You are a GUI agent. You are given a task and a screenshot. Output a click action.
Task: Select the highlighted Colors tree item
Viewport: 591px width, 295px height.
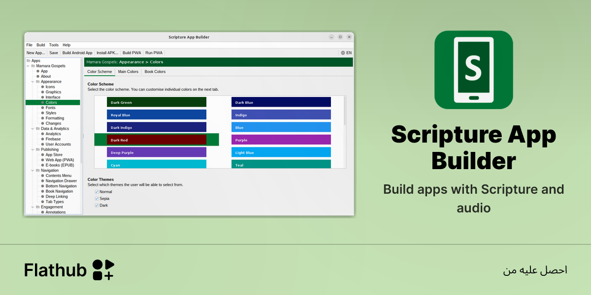tap(53, 102)
